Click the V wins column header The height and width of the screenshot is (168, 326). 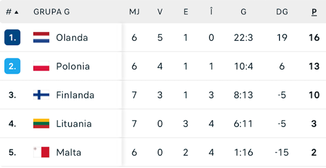160,12
